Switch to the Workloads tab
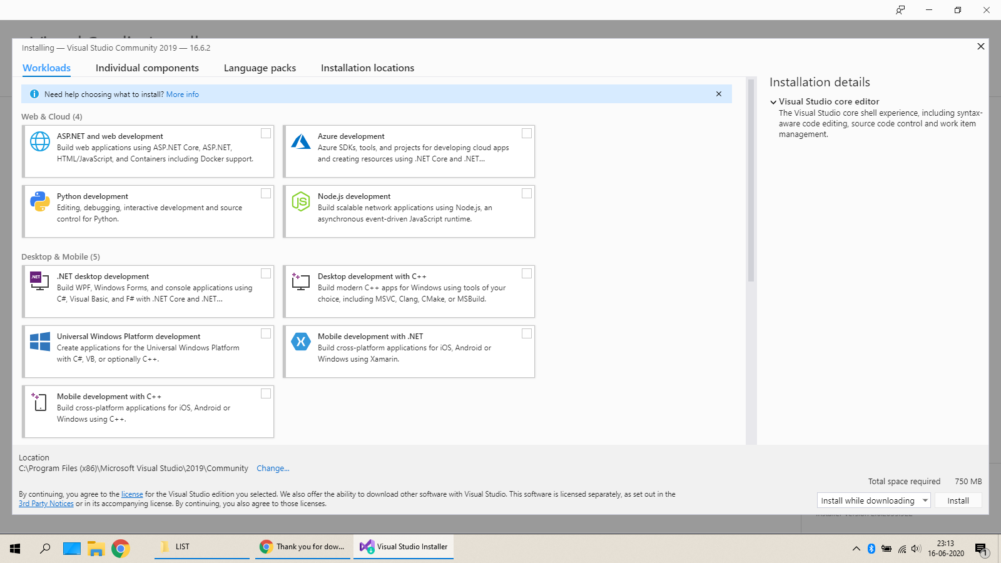 tap(47, 68)
